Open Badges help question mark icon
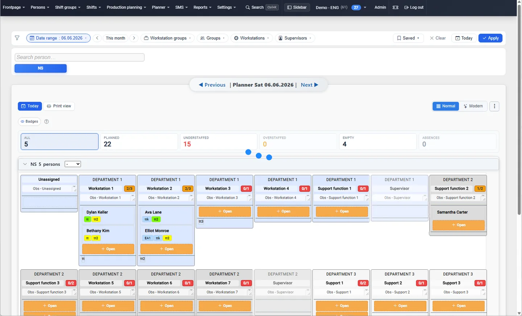 (46, 122)
